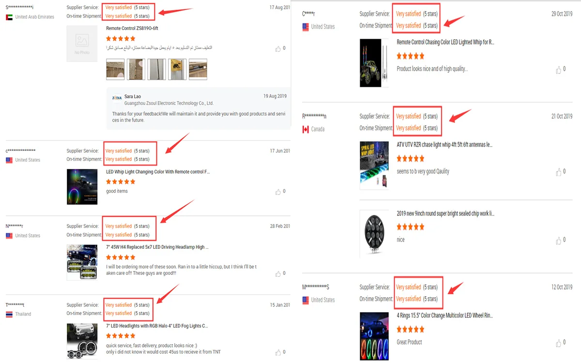
Task: Click the Zsoul company logo in the seller reply
Action: [x=117, y=99]
